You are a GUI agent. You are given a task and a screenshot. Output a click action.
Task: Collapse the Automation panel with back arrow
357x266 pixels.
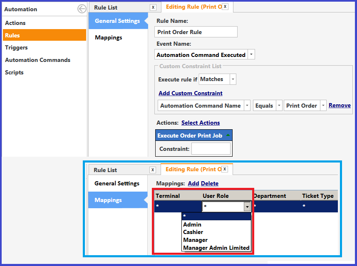[x=82, y=9]
